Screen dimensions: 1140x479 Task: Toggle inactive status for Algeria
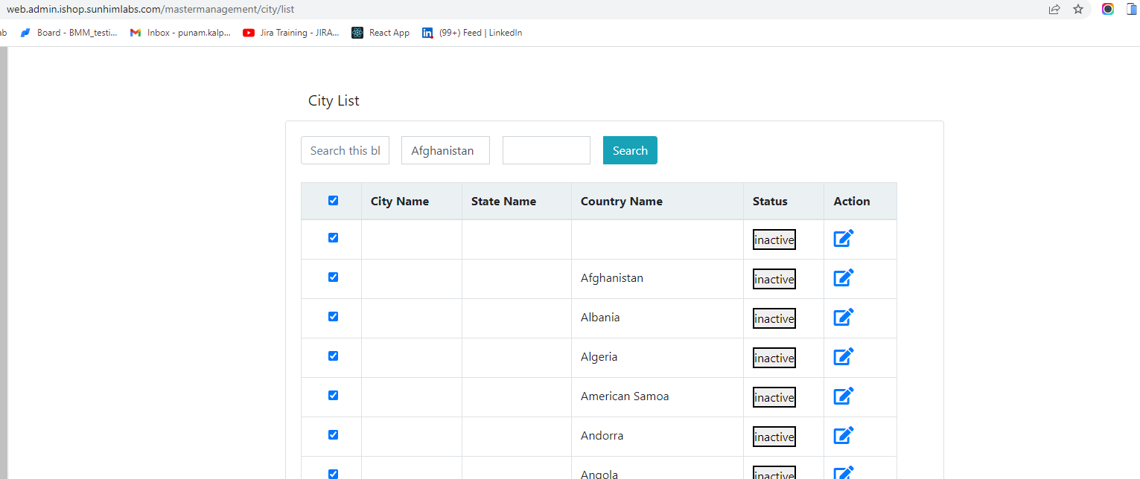click(x=774, y=358)
